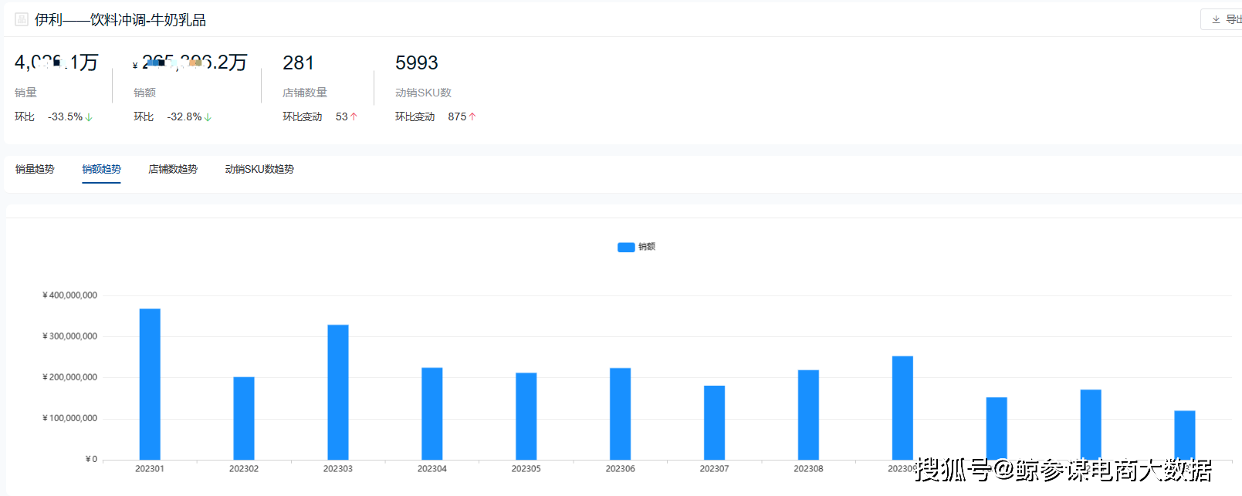The image size is (1242, 496).
Task: Click the ¥400,000,000 axis label
Action: coord(69,295)
